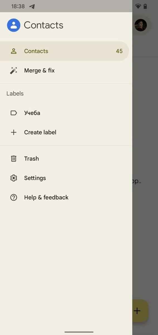Click the blue Contacts app logo
The height and width of the screenshot is (335, 158).
pos(14,25)
